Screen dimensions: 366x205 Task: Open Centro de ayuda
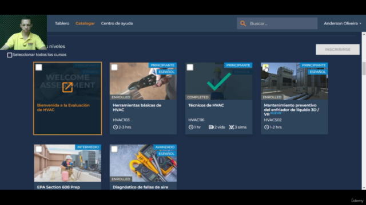tap(117, 23)
